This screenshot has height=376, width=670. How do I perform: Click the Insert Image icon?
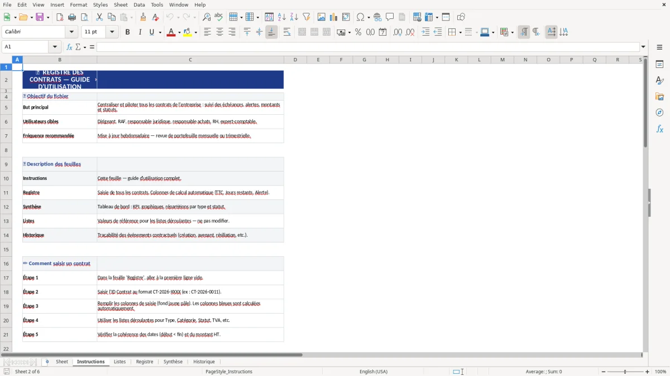point(322,17)
